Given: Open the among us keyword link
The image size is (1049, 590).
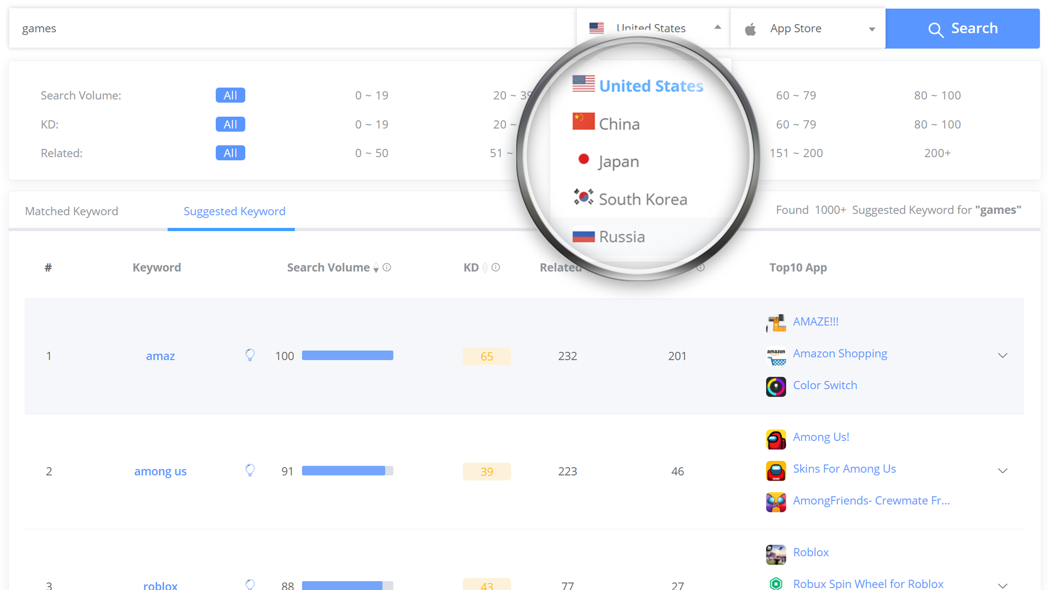Looking at the screenshot, I should (160, 471).
